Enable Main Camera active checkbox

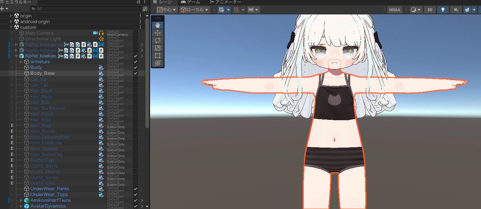136,33
